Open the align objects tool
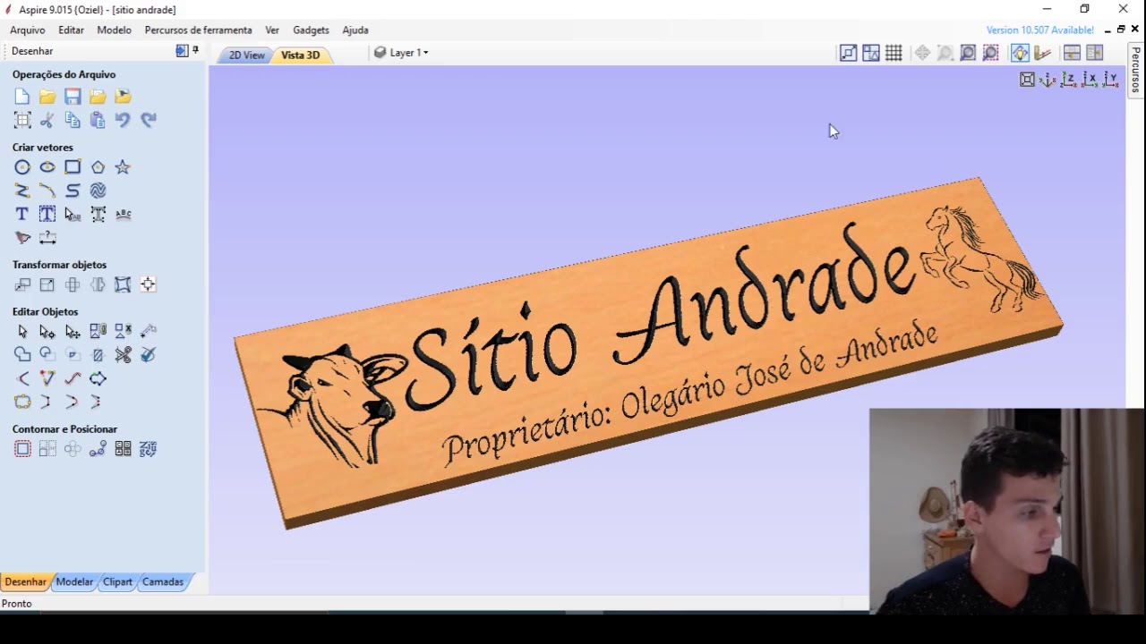Image resolution: width=1146 pixels, height=644 pixels. [148, 284]
